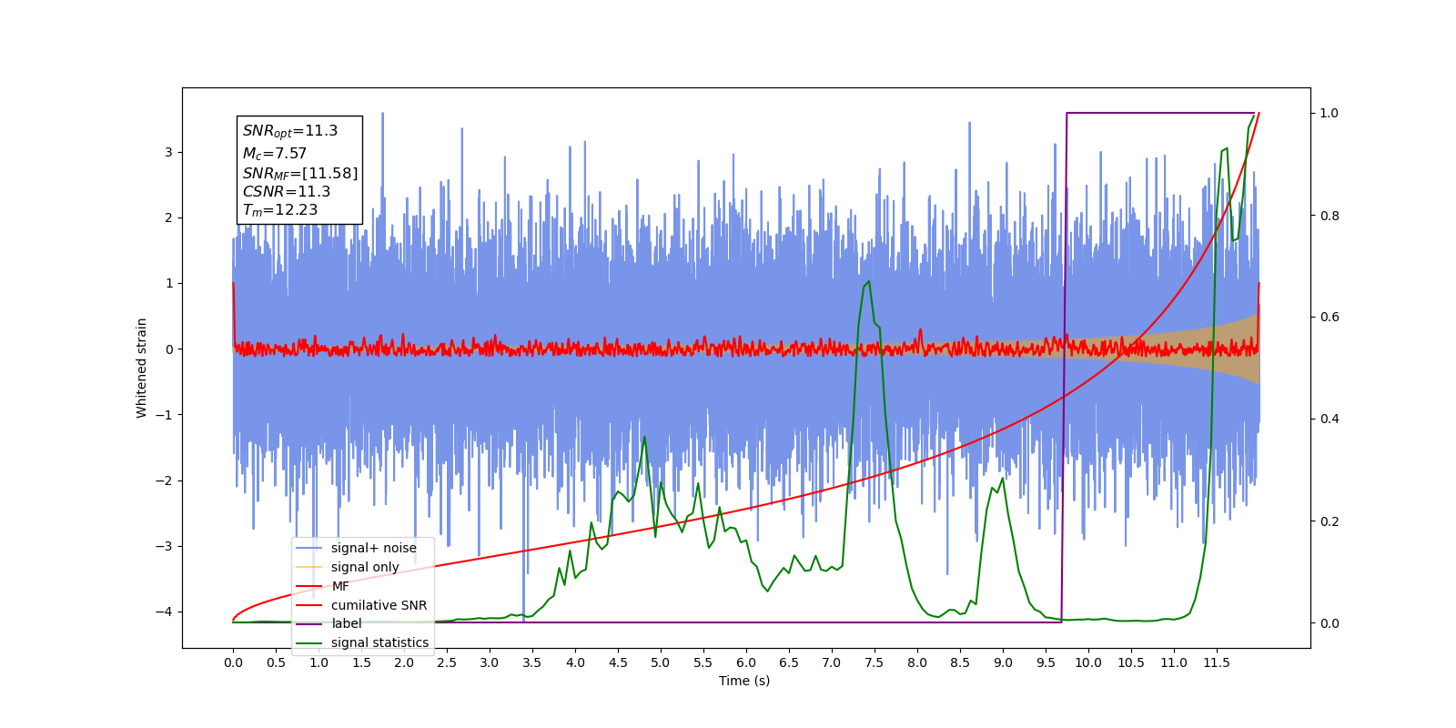Click the right y-axis tick label 0.2
This screenshot has height=728, width=1456.
(1330, 521)
